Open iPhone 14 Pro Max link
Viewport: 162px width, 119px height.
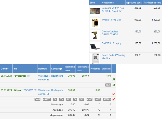point(111,20)
